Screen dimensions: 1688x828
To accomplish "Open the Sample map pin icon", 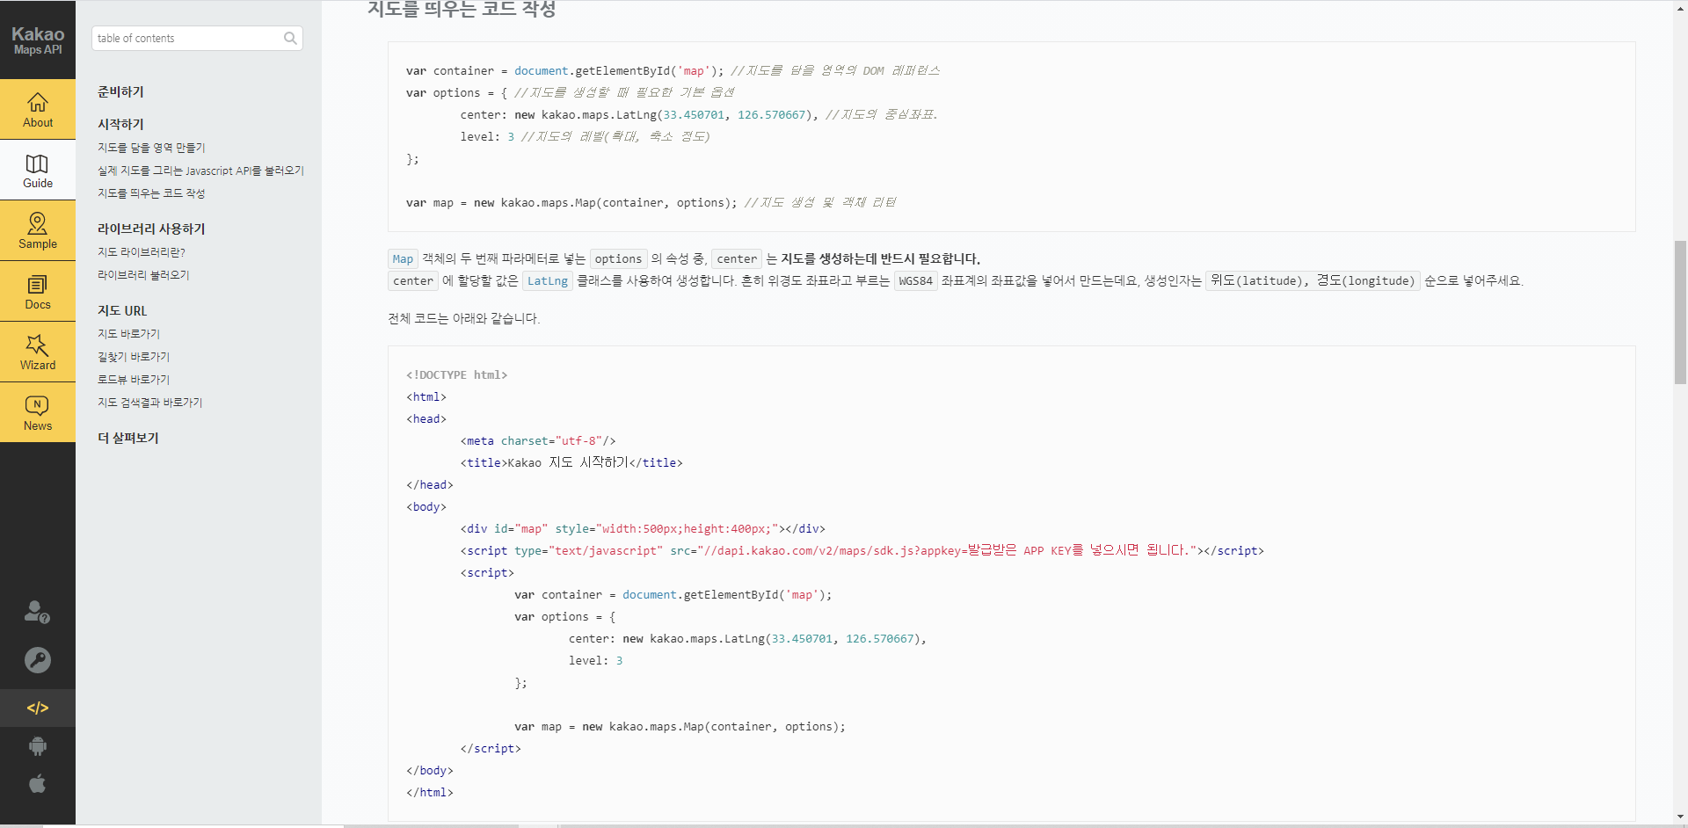I will click(38, 223).
